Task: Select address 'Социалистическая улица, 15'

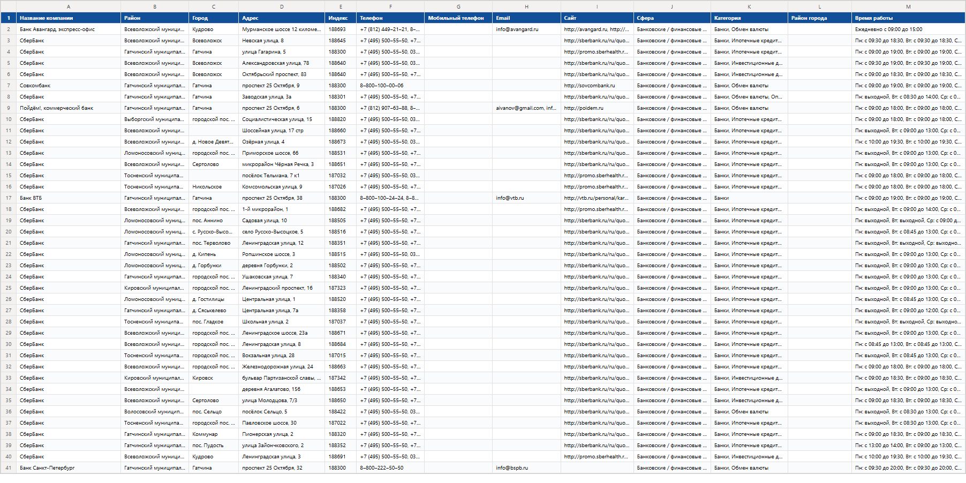Action: (x=282, y=119)
